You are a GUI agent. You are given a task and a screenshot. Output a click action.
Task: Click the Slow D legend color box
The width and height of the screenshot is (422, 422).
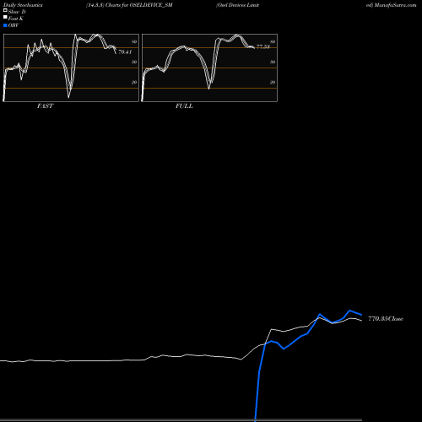click(5, 11)
